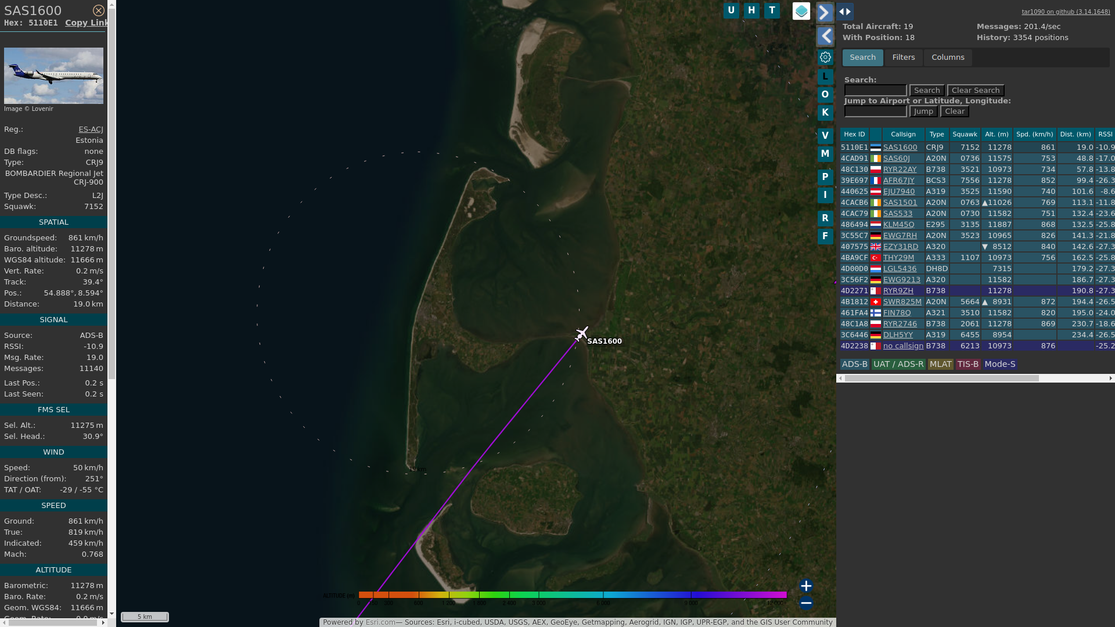Toggle the K button on map
This screenshot has width=1115, height=627.
825,113
